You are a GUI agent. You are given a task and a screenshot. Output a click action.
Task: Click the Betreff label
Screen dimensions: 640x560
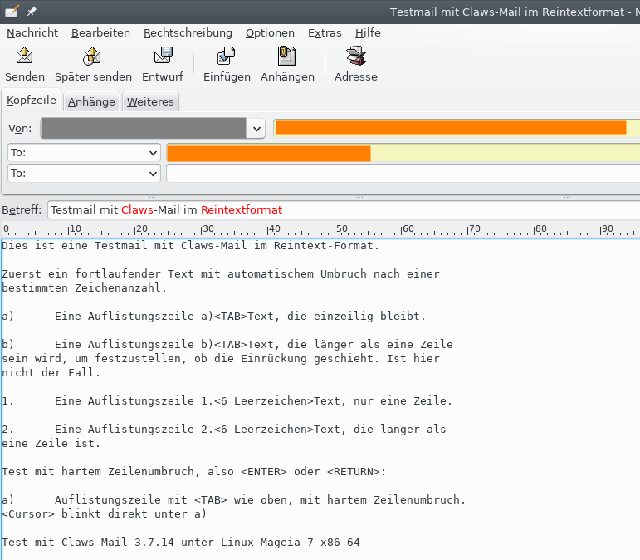click(22, 210)
